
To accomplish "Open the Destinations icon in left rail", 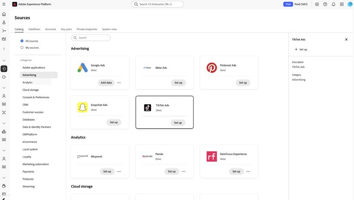I will point(4,77).
